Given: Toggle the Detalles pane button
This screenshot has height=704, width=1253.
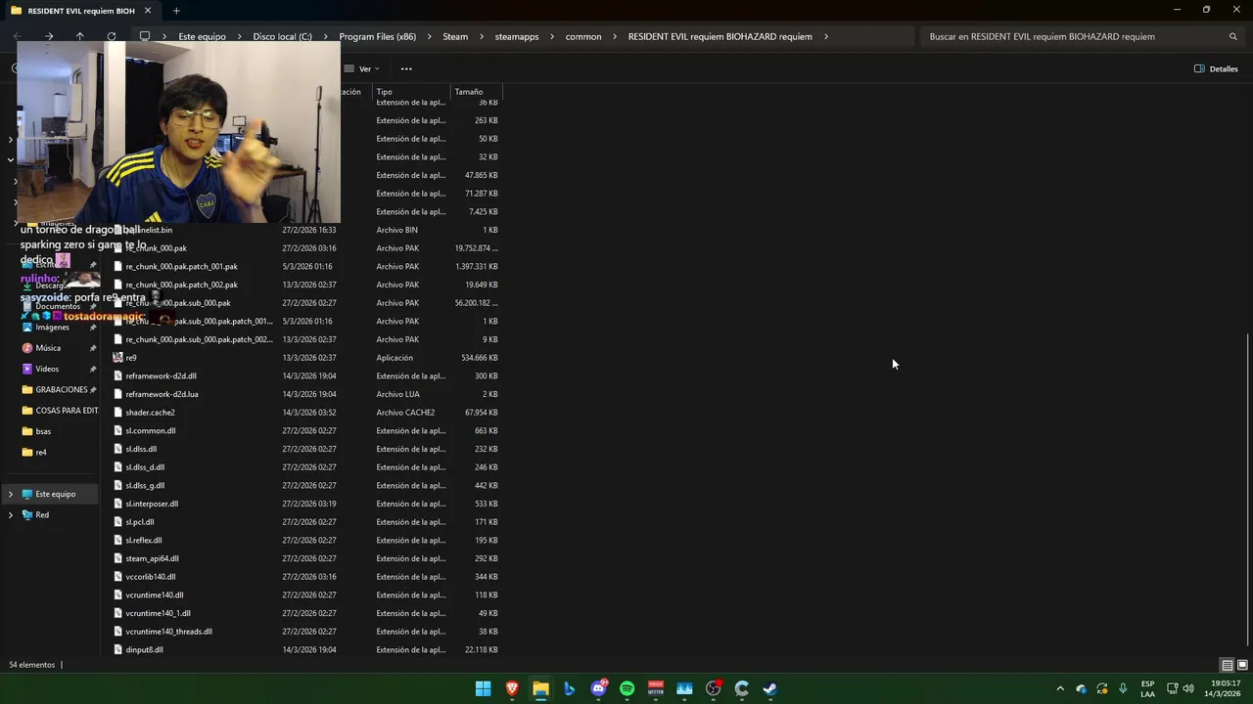Looking at the screenshot, I should coord(1217,68).
